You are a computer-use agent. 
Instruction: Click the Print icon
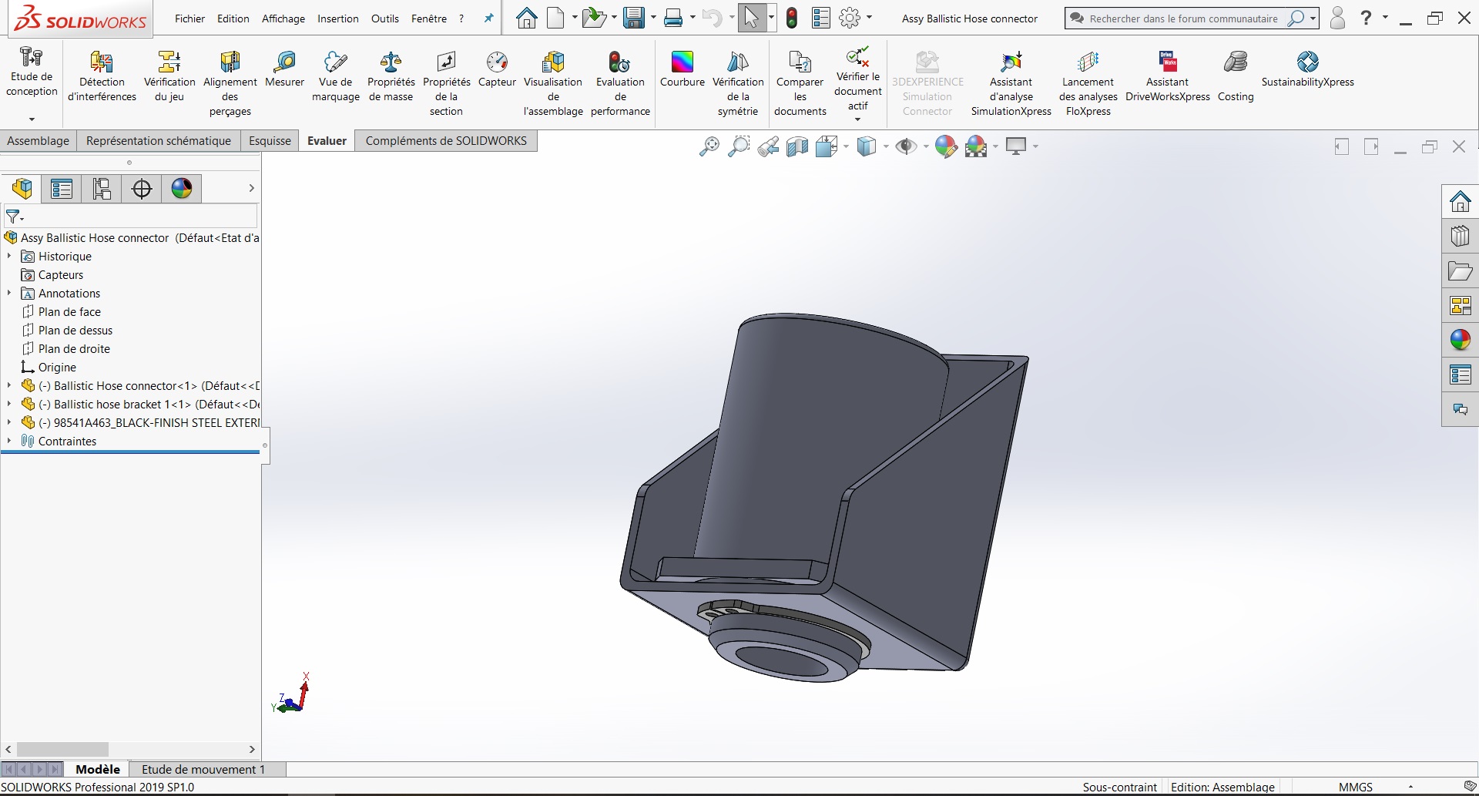point(673,18)
